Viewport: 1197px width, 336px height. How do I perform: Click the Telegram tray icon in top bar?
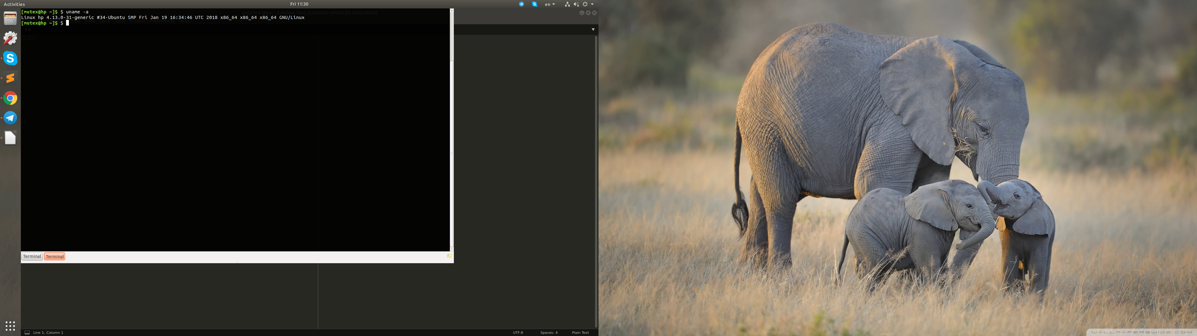522,4
